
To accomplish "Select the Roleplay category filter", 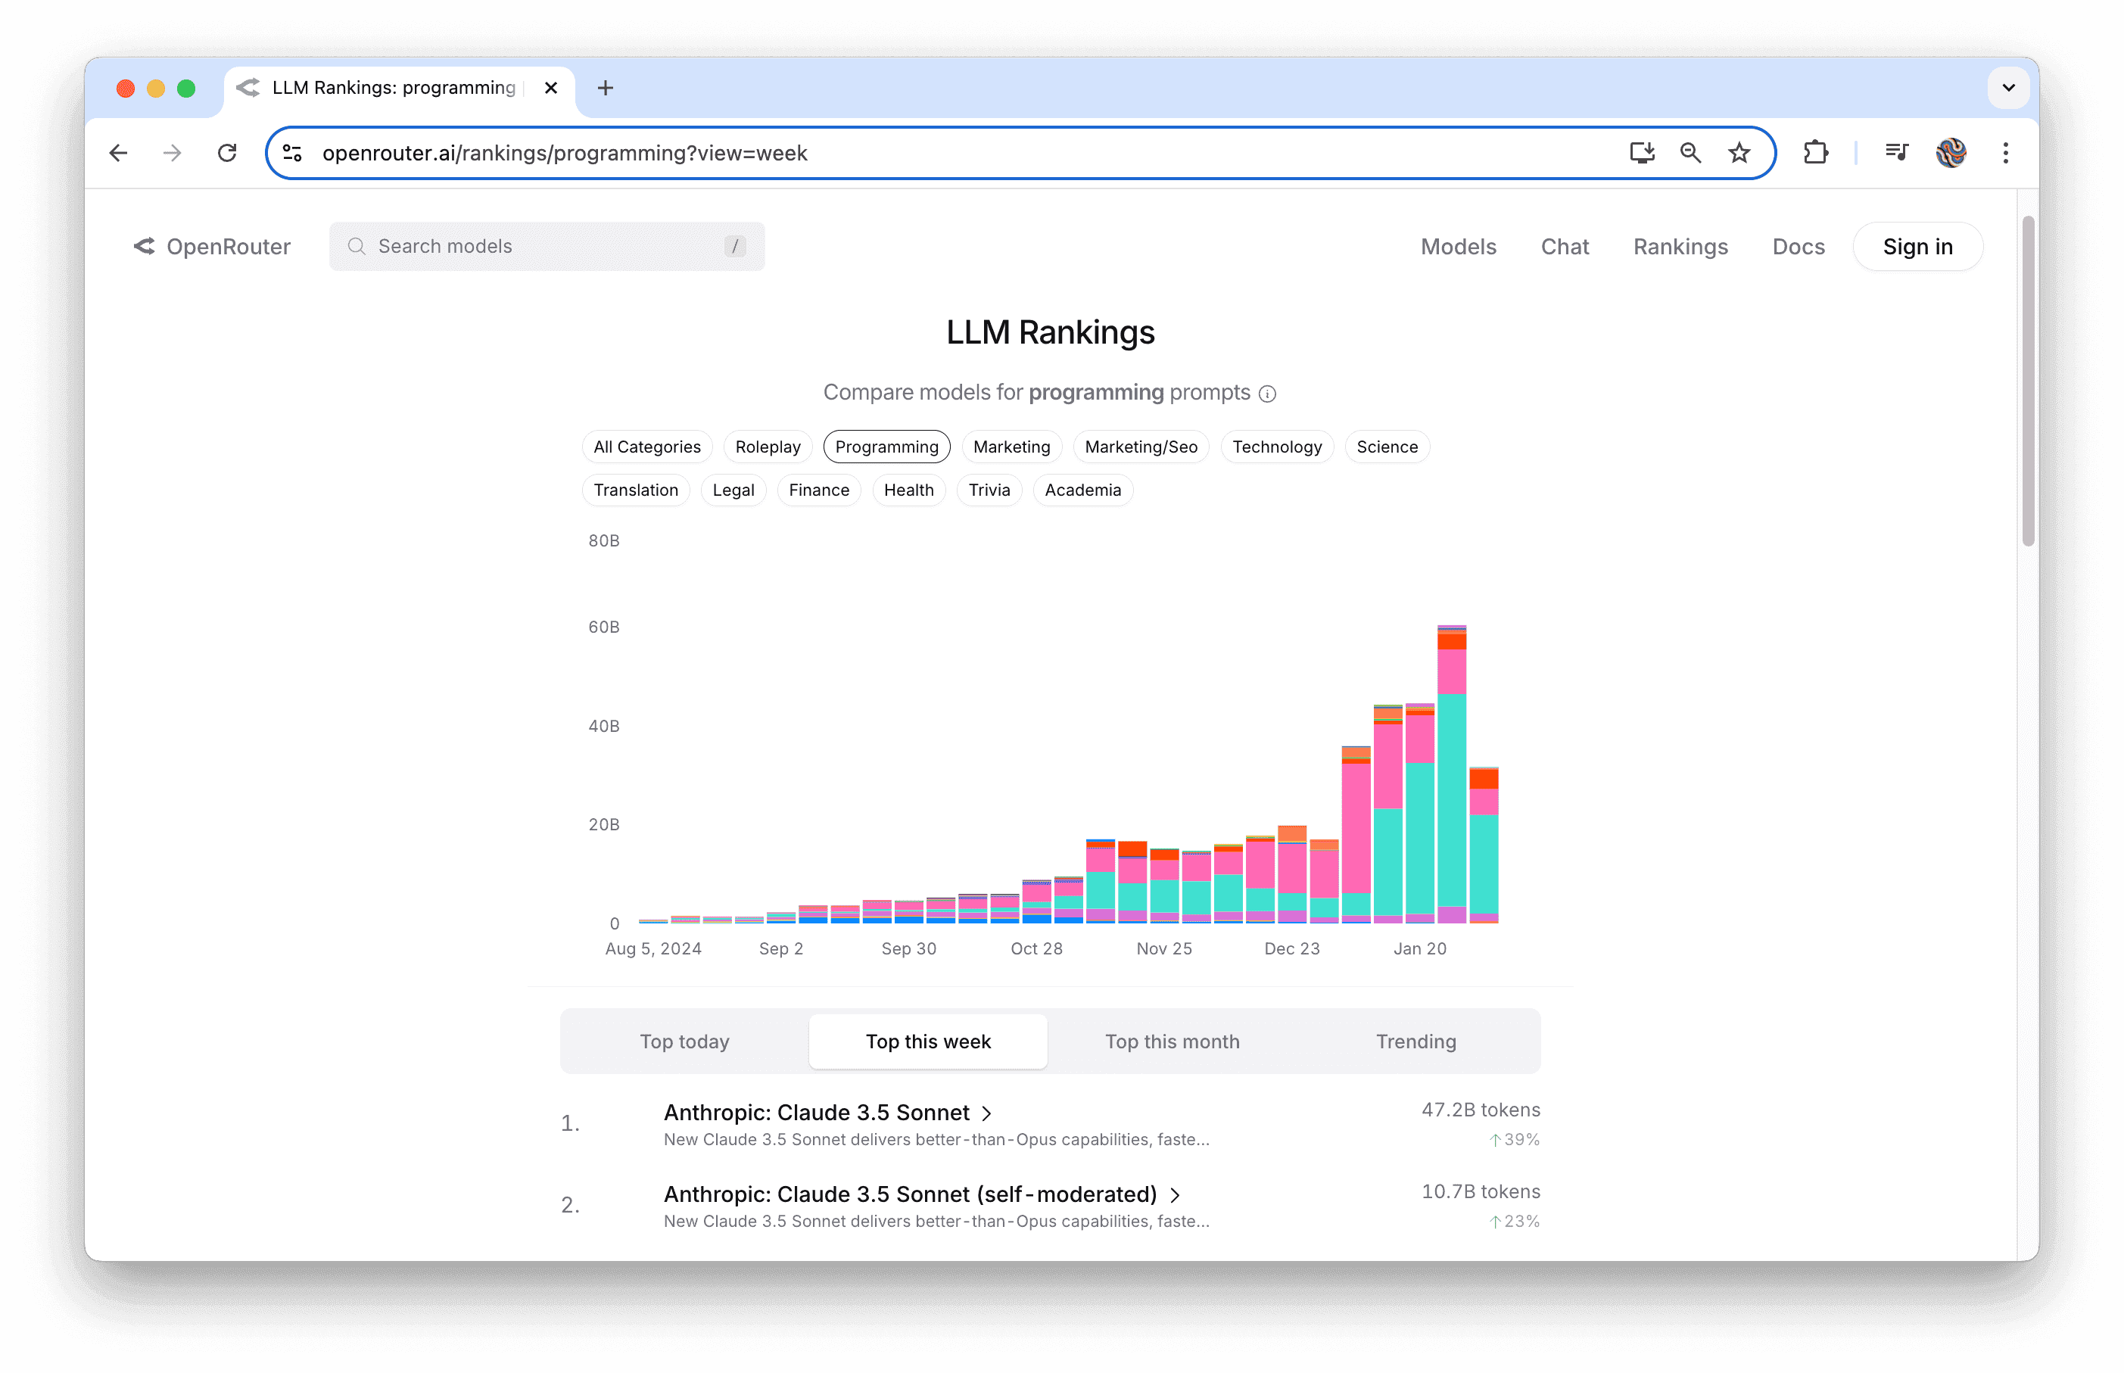I will tap(767, 447).
